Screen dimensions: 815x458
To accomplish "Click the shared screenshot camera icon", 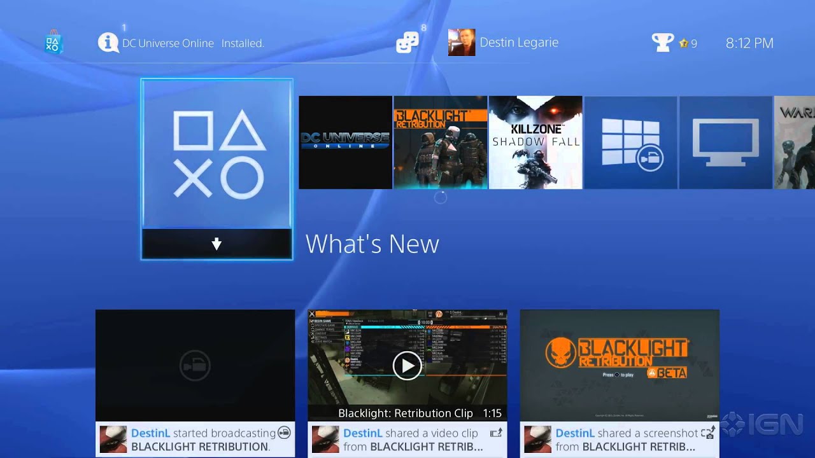I will 708,433.
